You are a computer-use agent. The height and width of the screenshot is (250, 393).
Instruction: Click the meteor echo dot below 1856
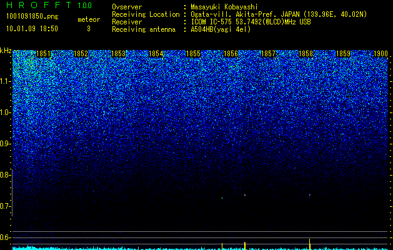pyautogui.click(x=245, y=194)
